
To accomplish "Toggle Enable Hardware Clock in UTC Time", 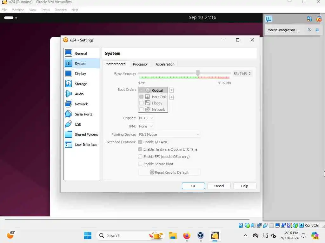I will tap(140, 149).
